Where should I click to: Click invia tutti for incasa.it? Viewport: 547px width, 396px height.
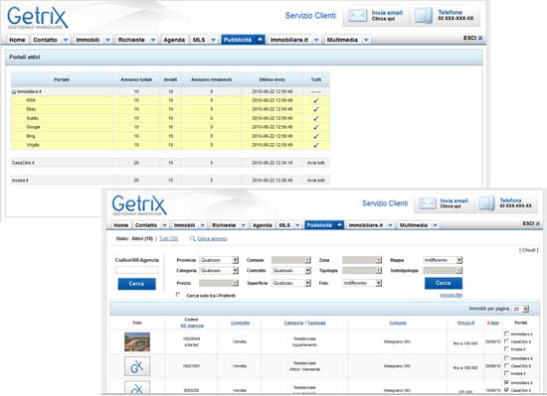(x=316, y=181)
